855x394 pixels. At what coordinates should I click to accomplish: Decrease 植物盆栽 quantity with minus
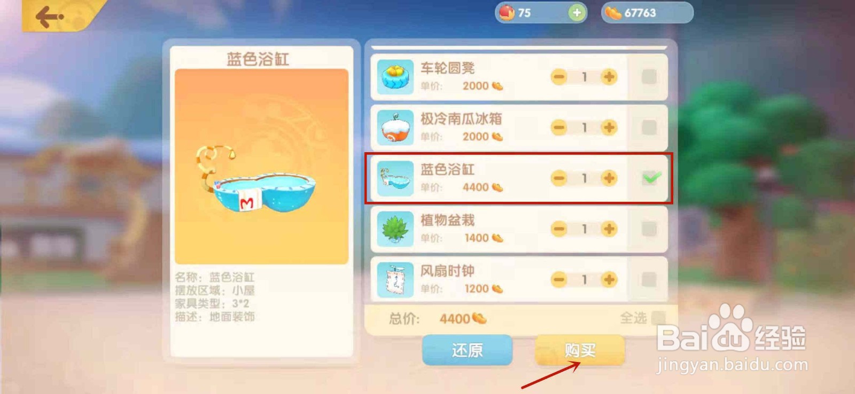tap(559, 229)
